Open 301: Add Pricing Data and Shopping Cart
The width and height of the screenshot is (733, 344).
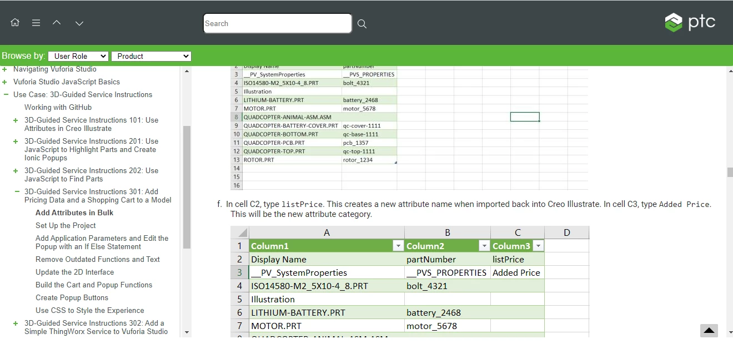[98, 196]
